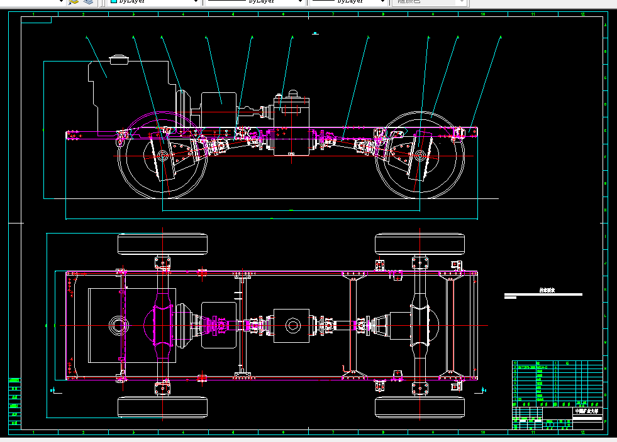The height and width of the screenshot is (442, 617).
Task: Open the Layer States Manager stacked-sheets icon
Action: click(89, 2)
